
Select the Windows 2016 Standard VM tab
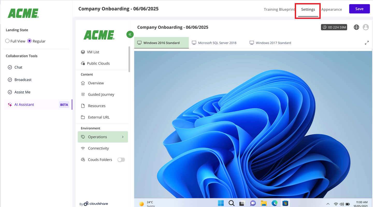[x=161, y=43]
